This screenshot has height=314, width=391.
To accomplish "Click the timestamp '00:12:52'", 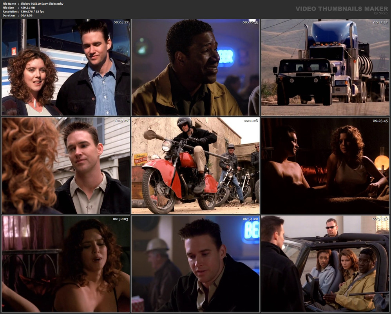I will coord(380,22).
